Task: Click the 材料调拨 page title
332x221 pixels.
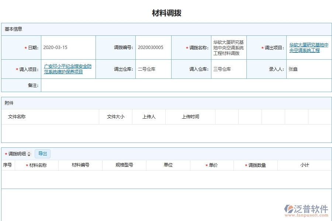Action: coord(167,13)
